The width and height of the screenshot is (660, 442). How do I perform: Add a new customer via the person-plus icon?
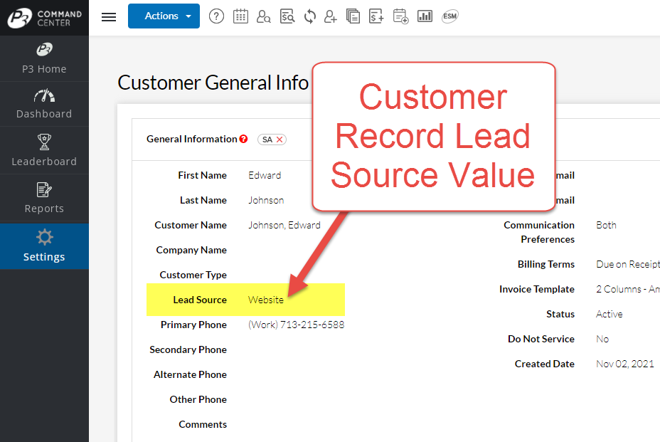click(330, 16)
